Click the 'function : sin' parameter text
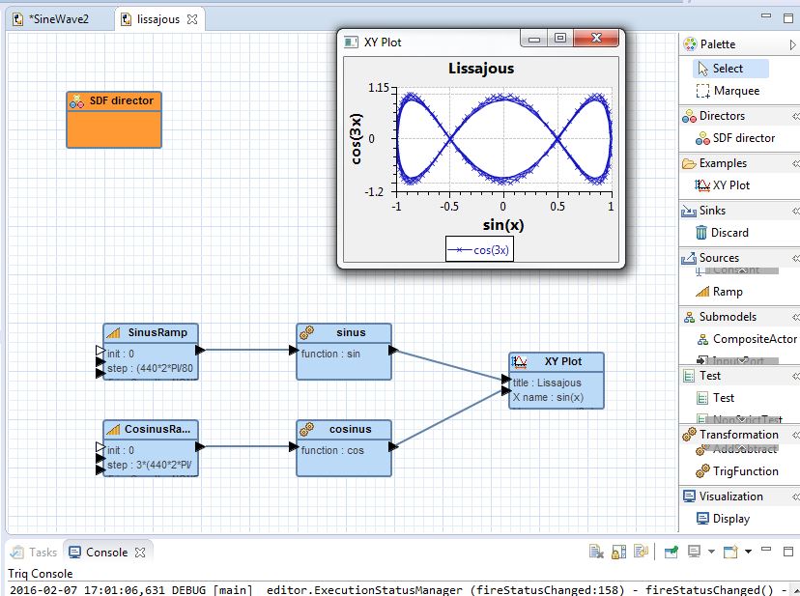 pyautogui.click(x=330, y=354)
